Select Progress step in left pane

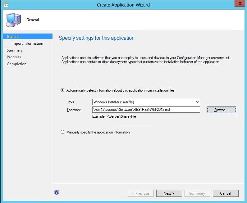click(14, 57)
